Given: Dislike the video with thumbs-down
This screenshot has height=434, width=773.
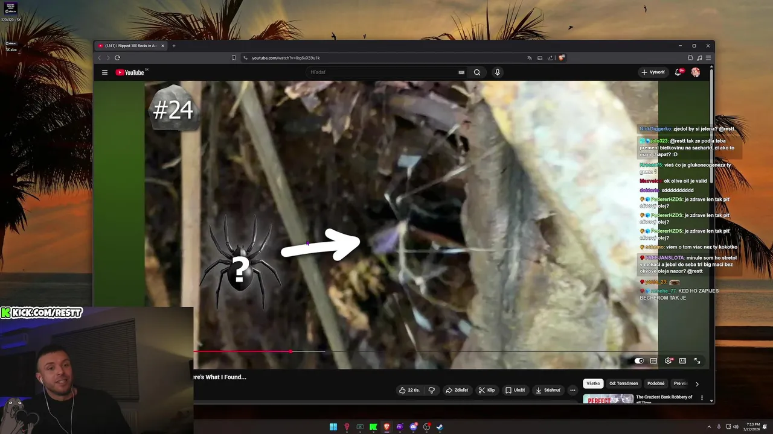Looking at the screenshot, I should (431, 390).
